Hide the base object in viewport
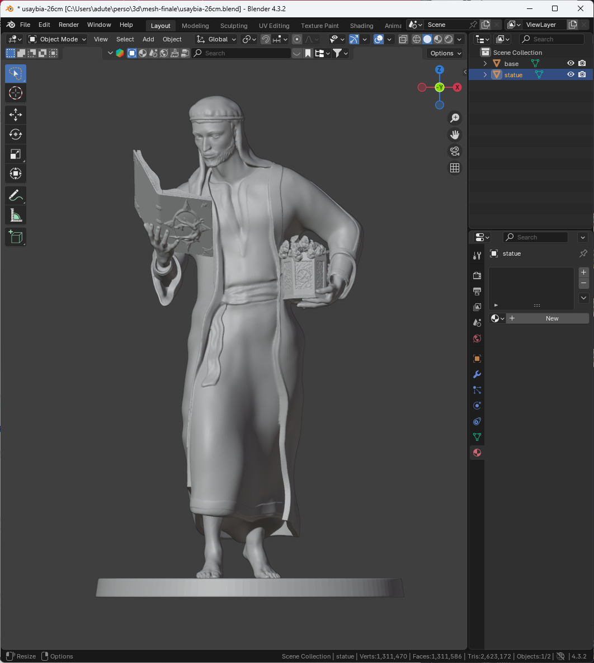The height and width of the screenshot is (663, 594). click(571, 63)
